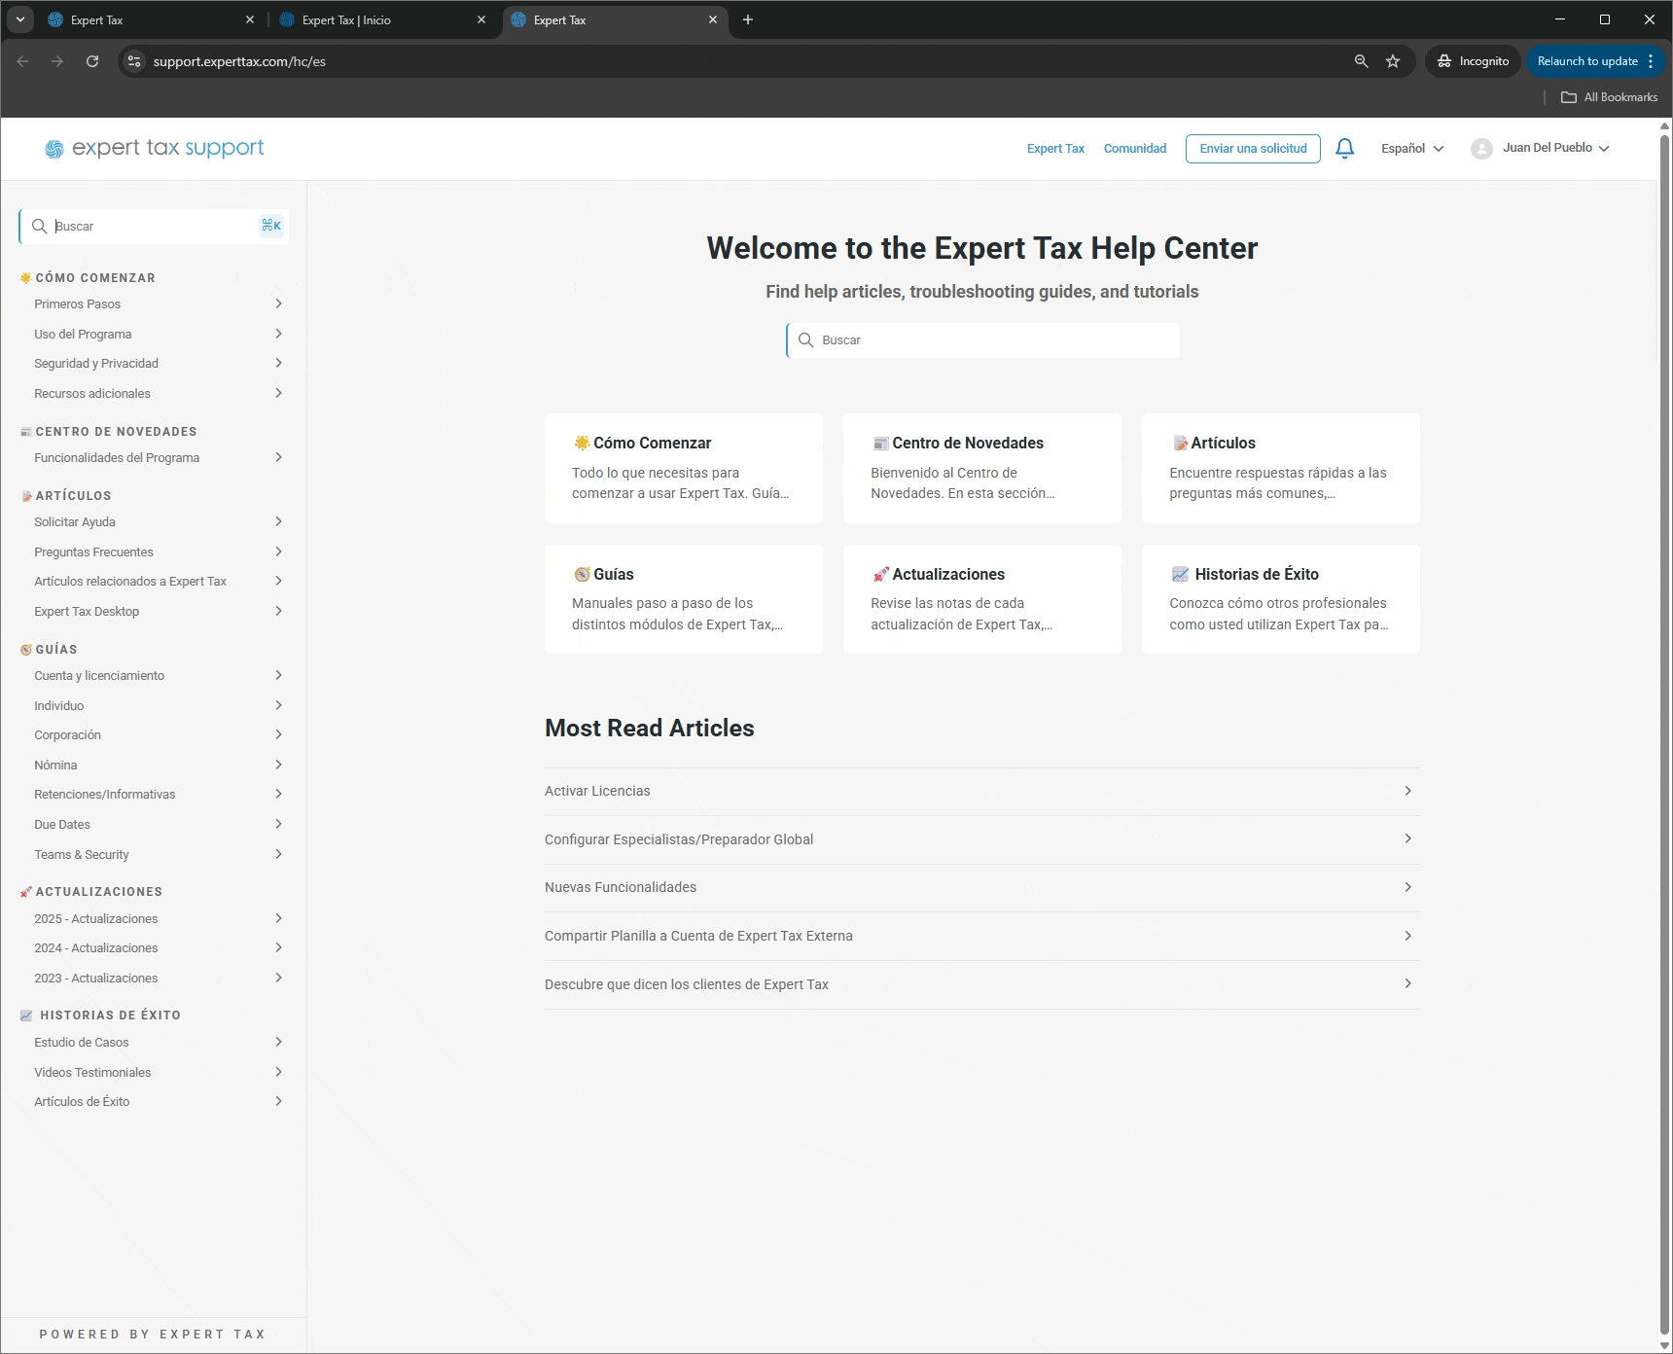Click the expert tax support logo
Image resolution: width=1673 pixels, height=1354 pixels.
[155, 148]
